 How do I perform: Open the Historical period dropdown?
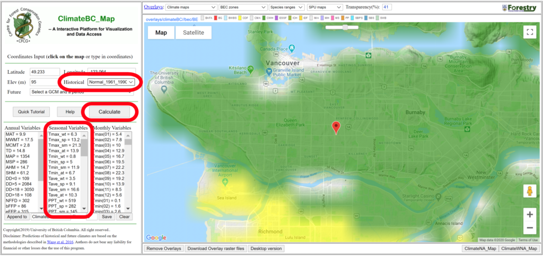(x=111, y=82)
